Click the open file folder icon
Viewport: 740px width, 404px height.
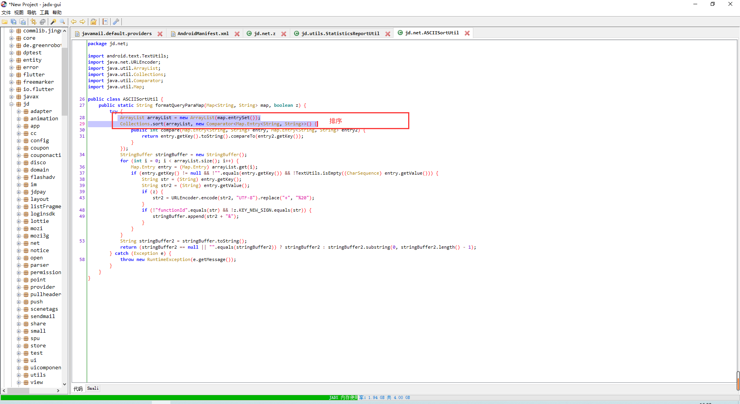[x=5, y=22]
